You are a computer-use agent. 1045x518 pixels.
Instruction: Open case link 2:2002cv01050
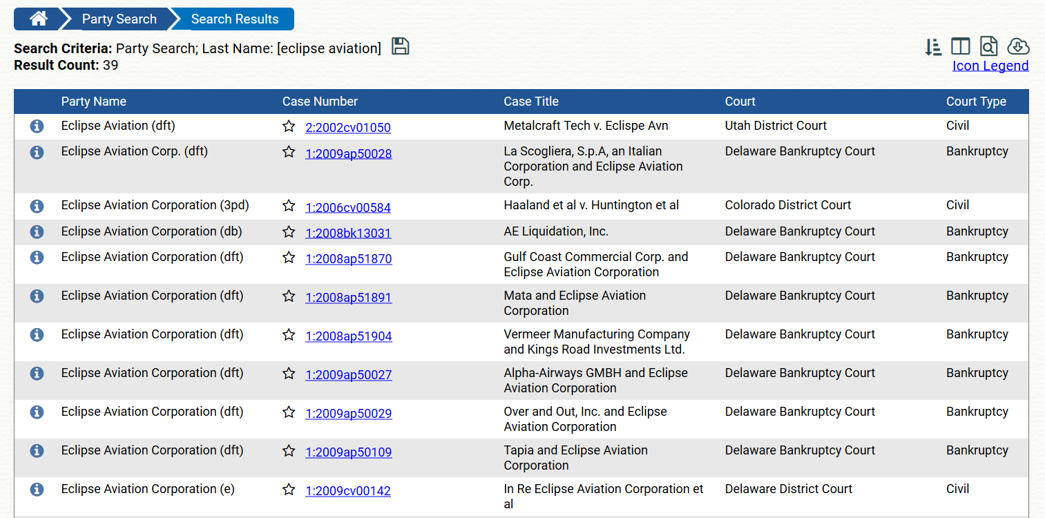tap(348, 128)
